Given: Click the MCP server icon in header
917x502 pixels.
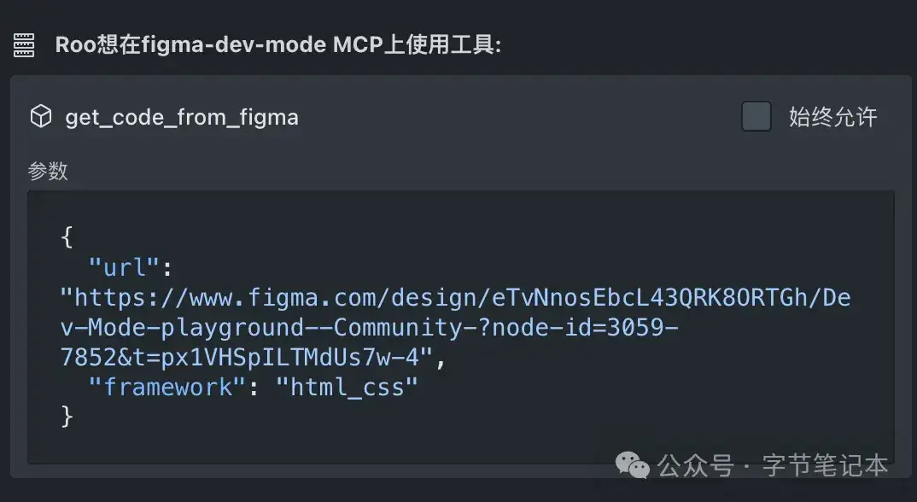Looking at the screenshot, I should 24,44.
